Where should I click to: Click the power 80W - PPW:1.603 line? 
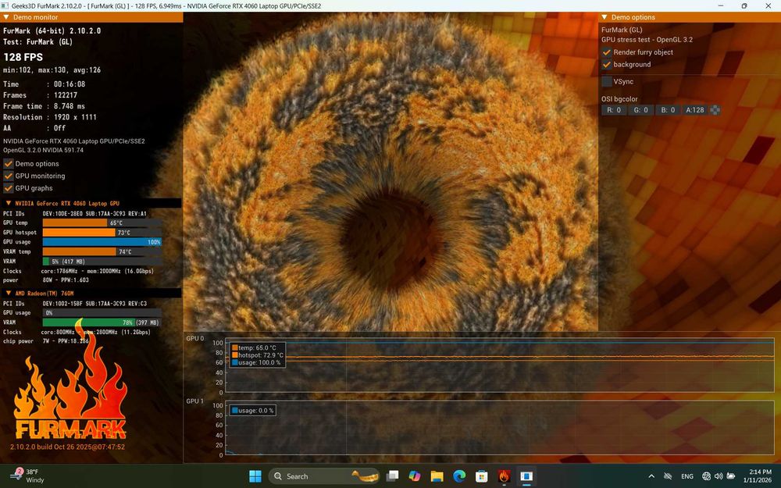[66, 280]
